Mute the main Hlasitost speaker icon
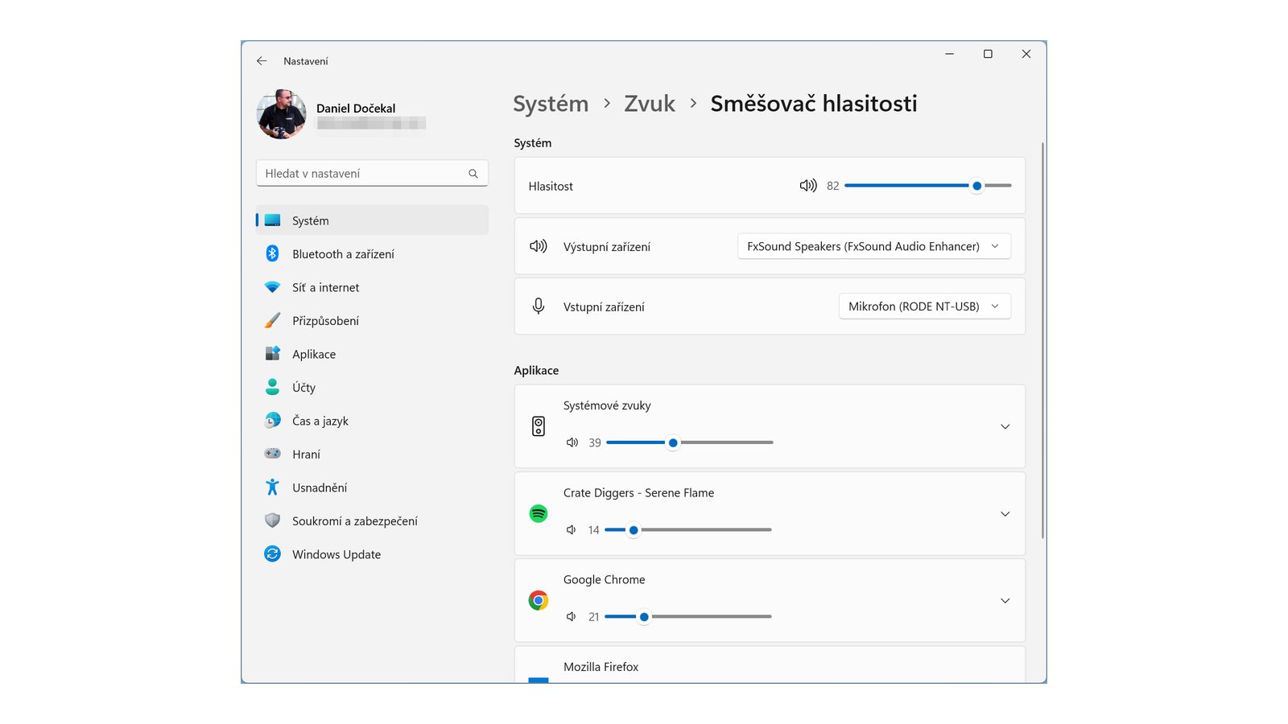Image resolution: width=1288 pixels, height=724 pixels. click(x=808, y=186)
